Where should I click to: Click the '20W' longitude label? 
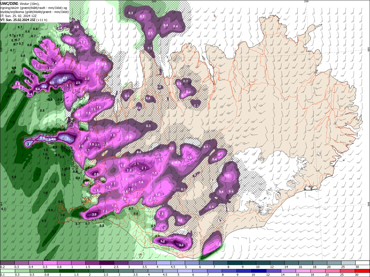[x=154, y=1]
